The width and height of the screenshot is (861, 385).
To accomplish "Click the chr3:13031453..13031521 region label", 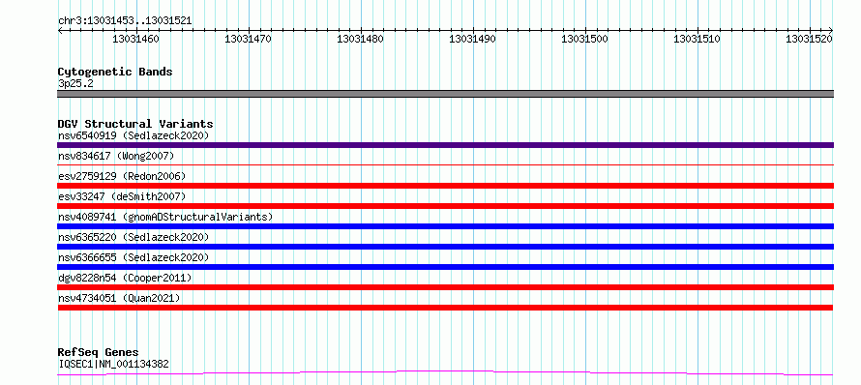I will tap(125, 21).
